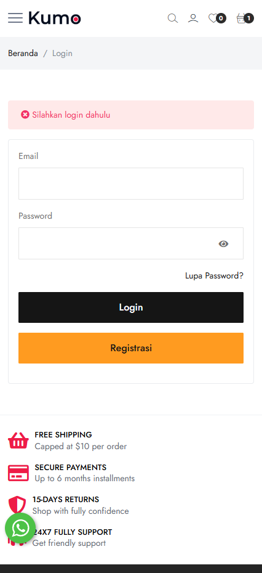Click the 15-Days Returns shield icon

(17, 505)
